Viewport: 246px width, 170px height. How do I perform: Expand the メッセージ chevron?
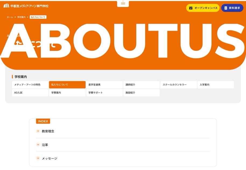point(38,158)
